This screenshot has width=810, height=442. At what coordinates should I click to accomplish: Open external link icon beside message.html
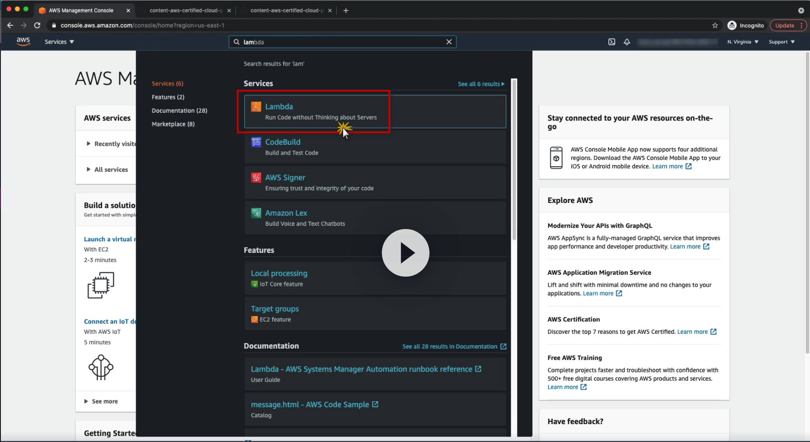coord(375,404)
